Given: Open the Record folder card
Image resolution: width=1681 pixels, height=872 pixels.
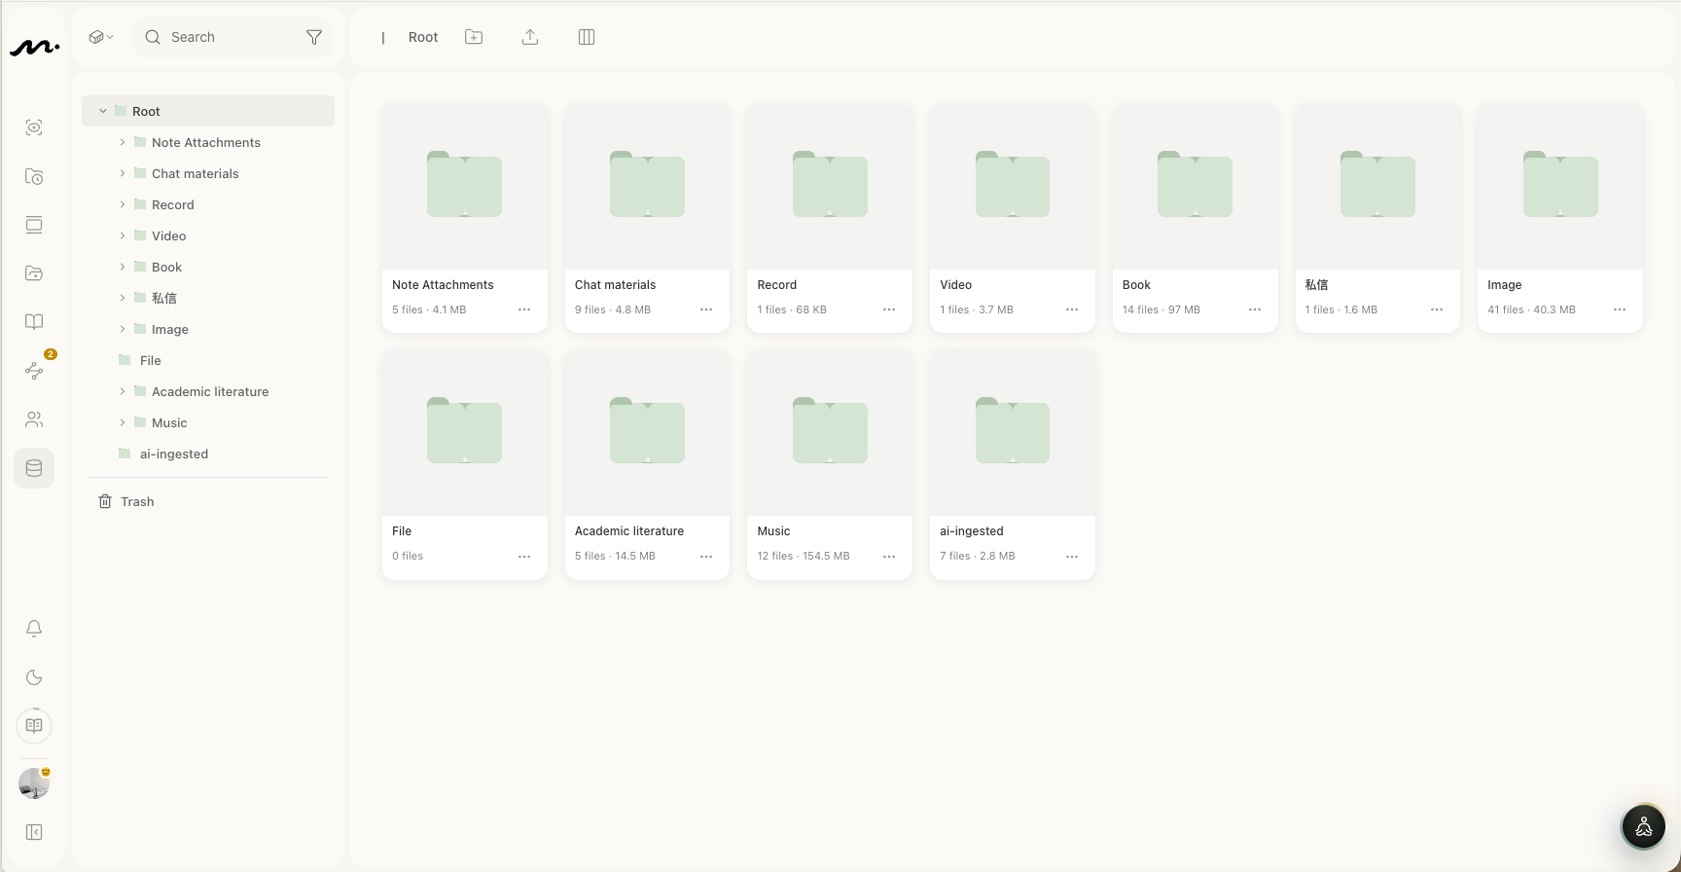Looking at the screenshot, I should 830,218.
